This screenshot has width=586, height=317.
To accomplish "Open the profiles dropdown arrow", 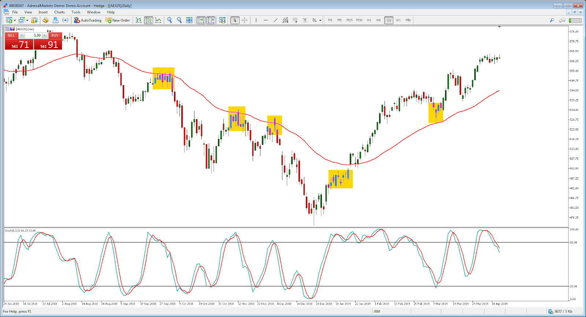I will tap(27, 20).
